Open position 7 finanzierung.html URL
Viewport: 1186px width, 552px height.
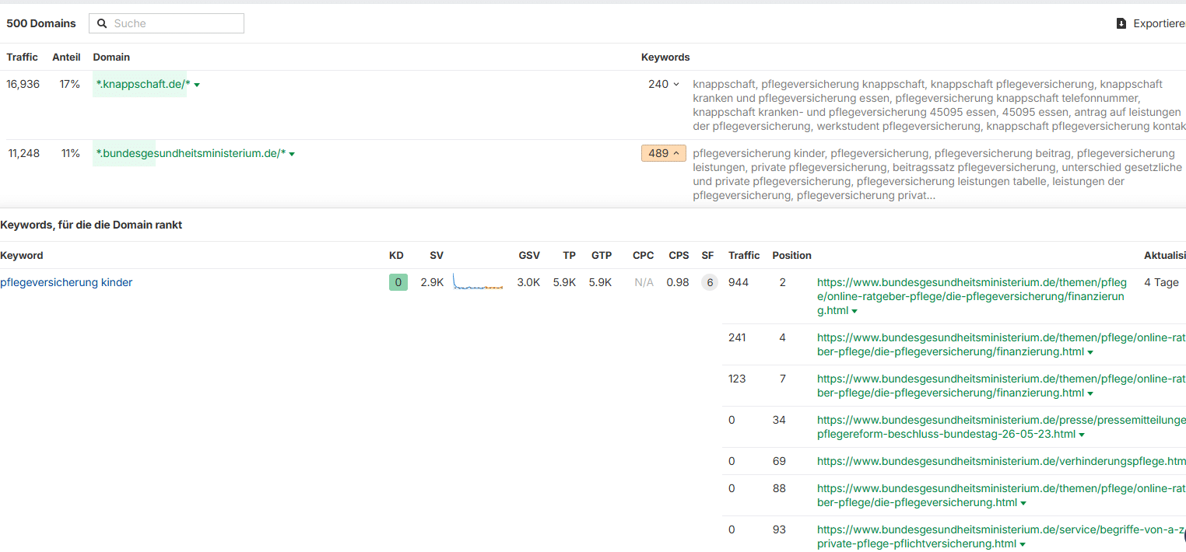[x=1001, y=386]
